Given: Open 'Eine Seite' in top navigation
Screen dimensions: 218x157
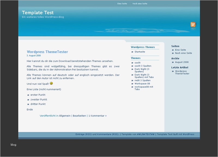Looking at the screenshot, I should point(122,4).
